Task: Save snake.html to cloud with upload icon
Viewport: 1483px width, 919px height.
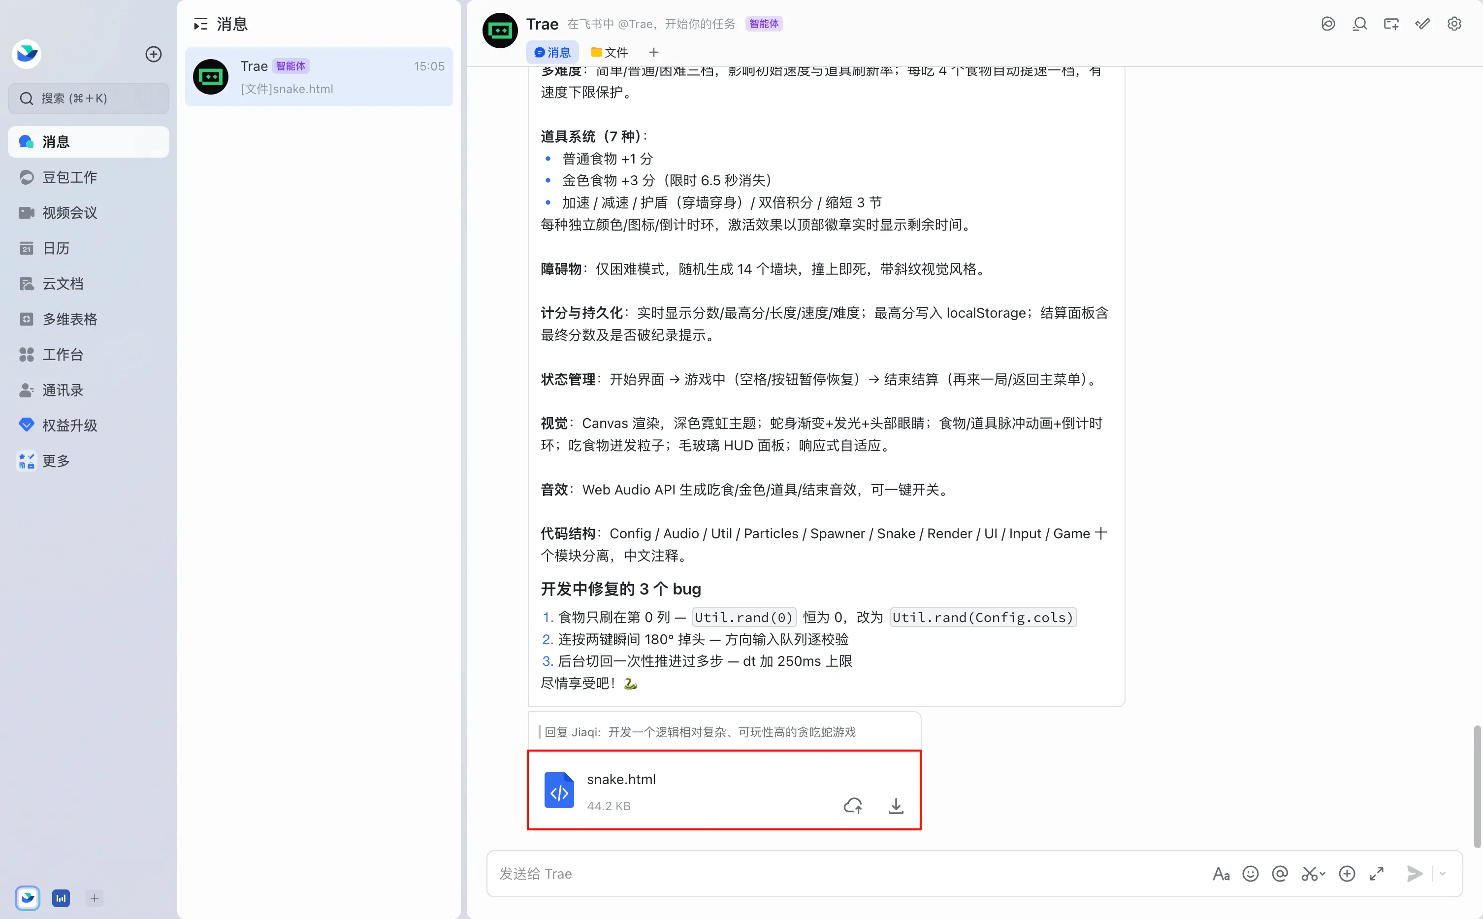Action: pos(853,806)
